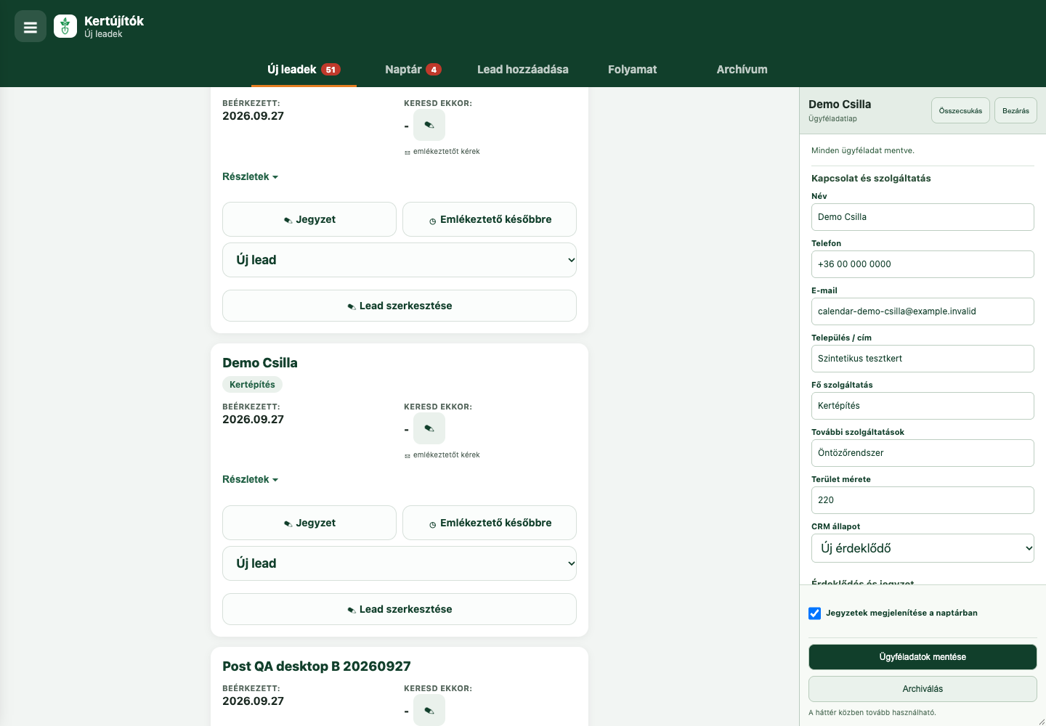
Task: Open Demo Csilla's Új lead status dropdown
Action: (x=400, y=563)
